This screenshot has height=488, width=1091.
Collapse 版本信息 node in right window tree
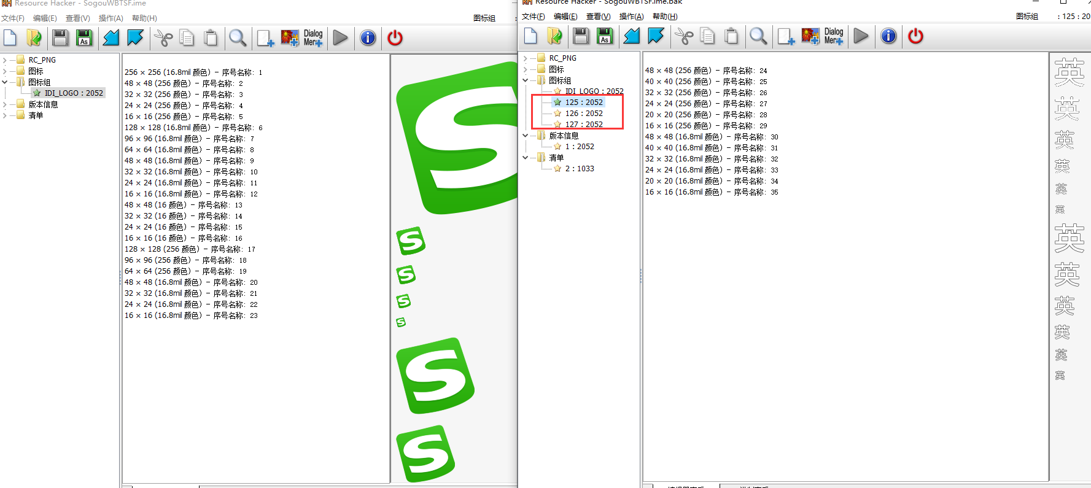pyautogui.click(x=526, y=136)
